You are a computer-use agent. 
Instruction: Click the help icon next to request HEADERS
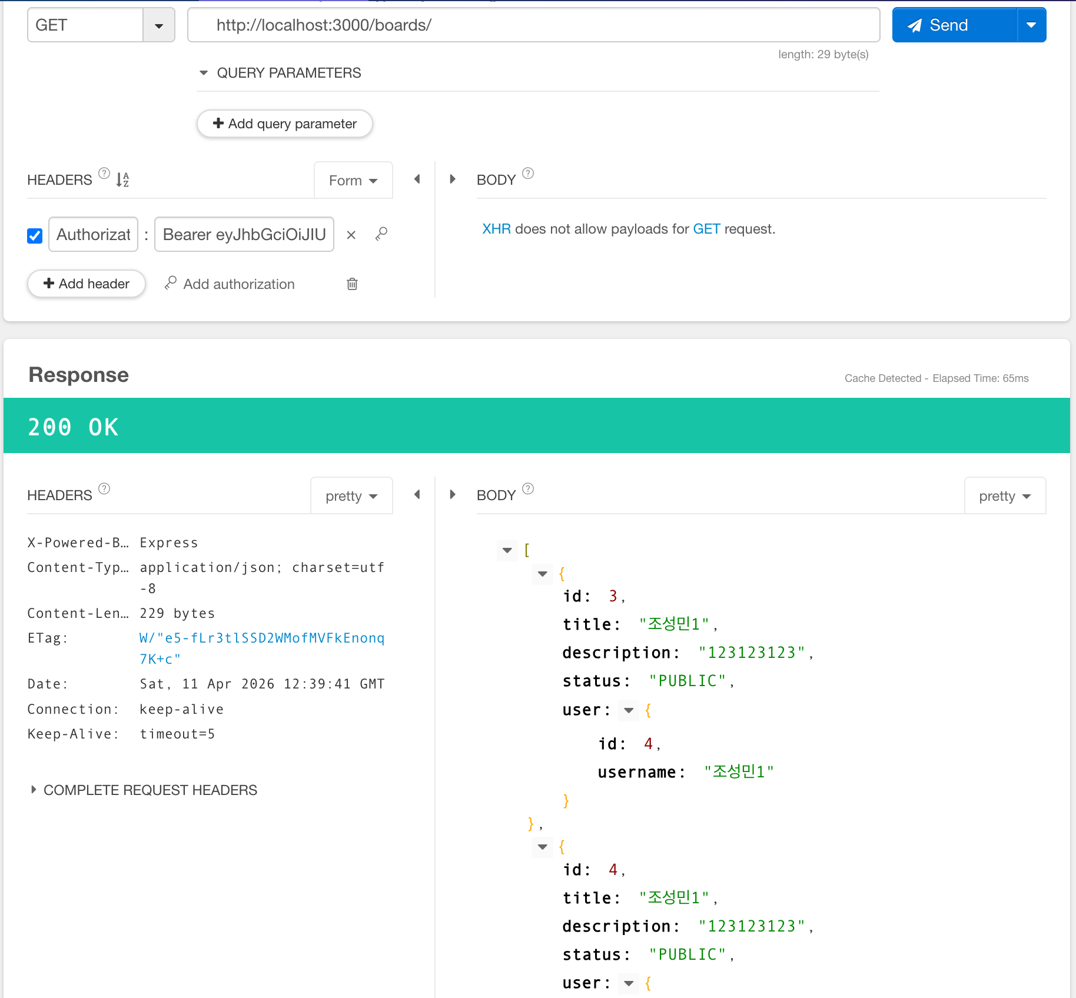[104, 174]
